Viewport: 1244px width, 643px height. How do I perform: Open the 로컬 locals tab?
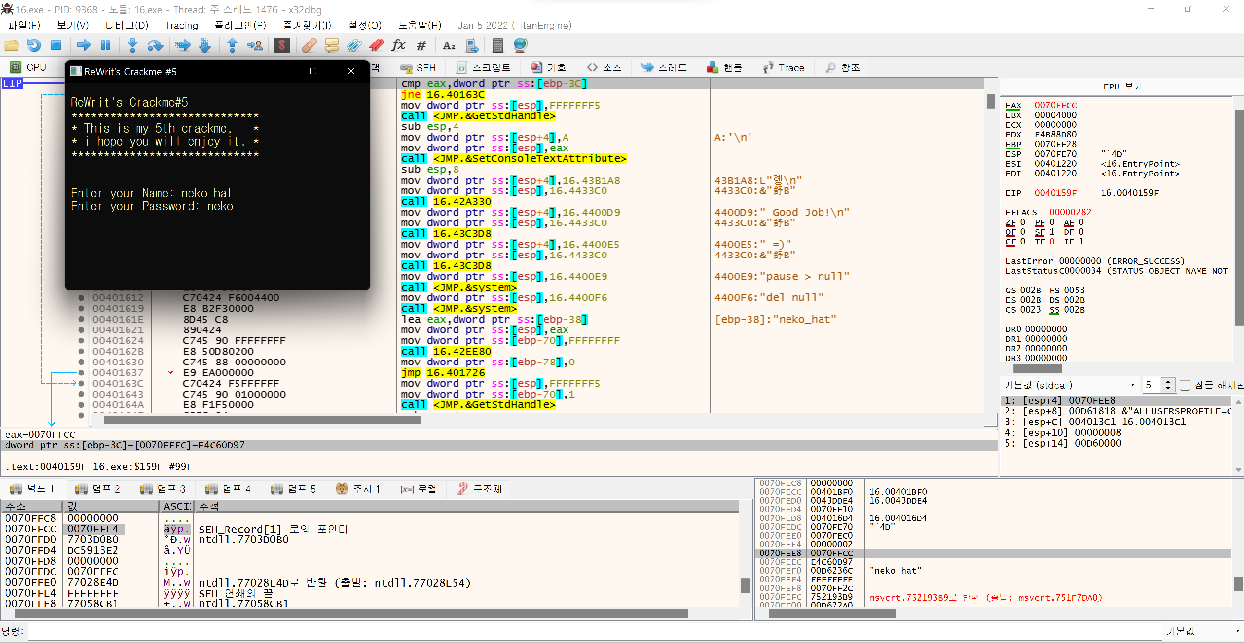tap(418, 489)
